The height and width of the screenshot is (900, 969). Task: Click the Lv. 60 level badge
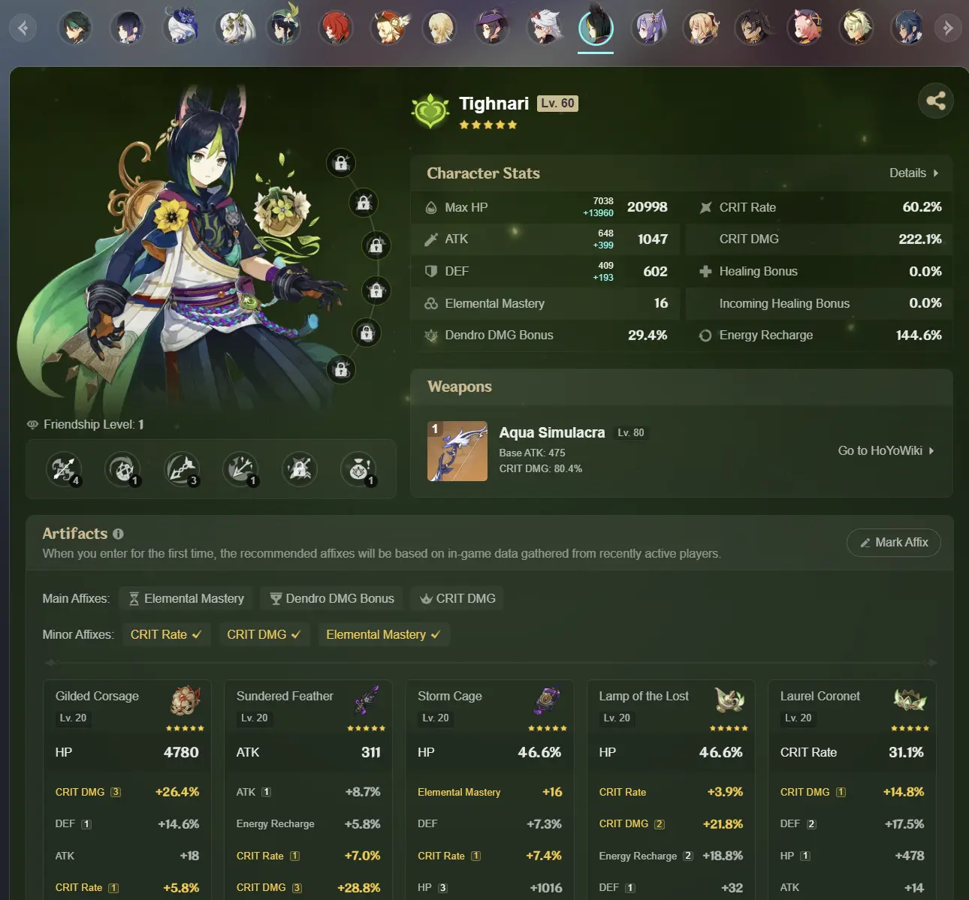click(x=557, y=104)
